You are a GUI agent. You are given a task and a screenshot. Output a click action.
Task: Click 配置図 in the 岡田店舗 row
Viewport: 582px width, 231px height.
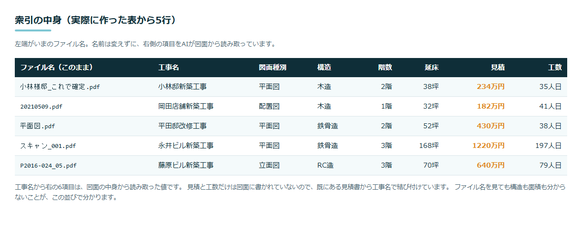[x=269, y=107]
